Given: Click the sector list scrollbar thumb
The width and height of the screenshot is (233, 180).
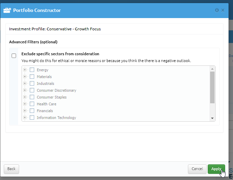Looking at the screenshot, I should click(212, 87).
